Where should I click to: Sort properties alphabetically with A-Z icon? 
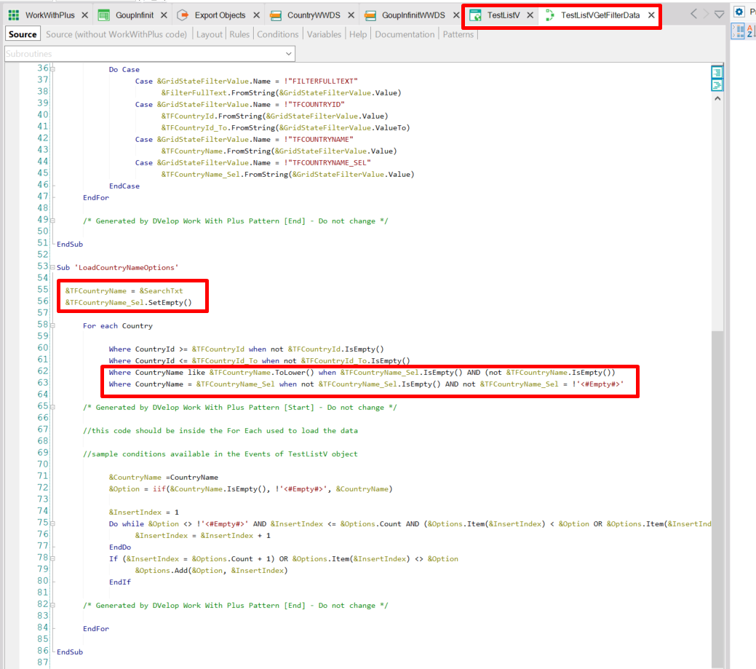pyautogui.click(x=751, y=32)
